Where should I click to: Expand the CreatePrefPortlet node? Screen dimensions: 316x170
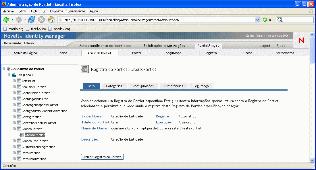coord(14,141)
